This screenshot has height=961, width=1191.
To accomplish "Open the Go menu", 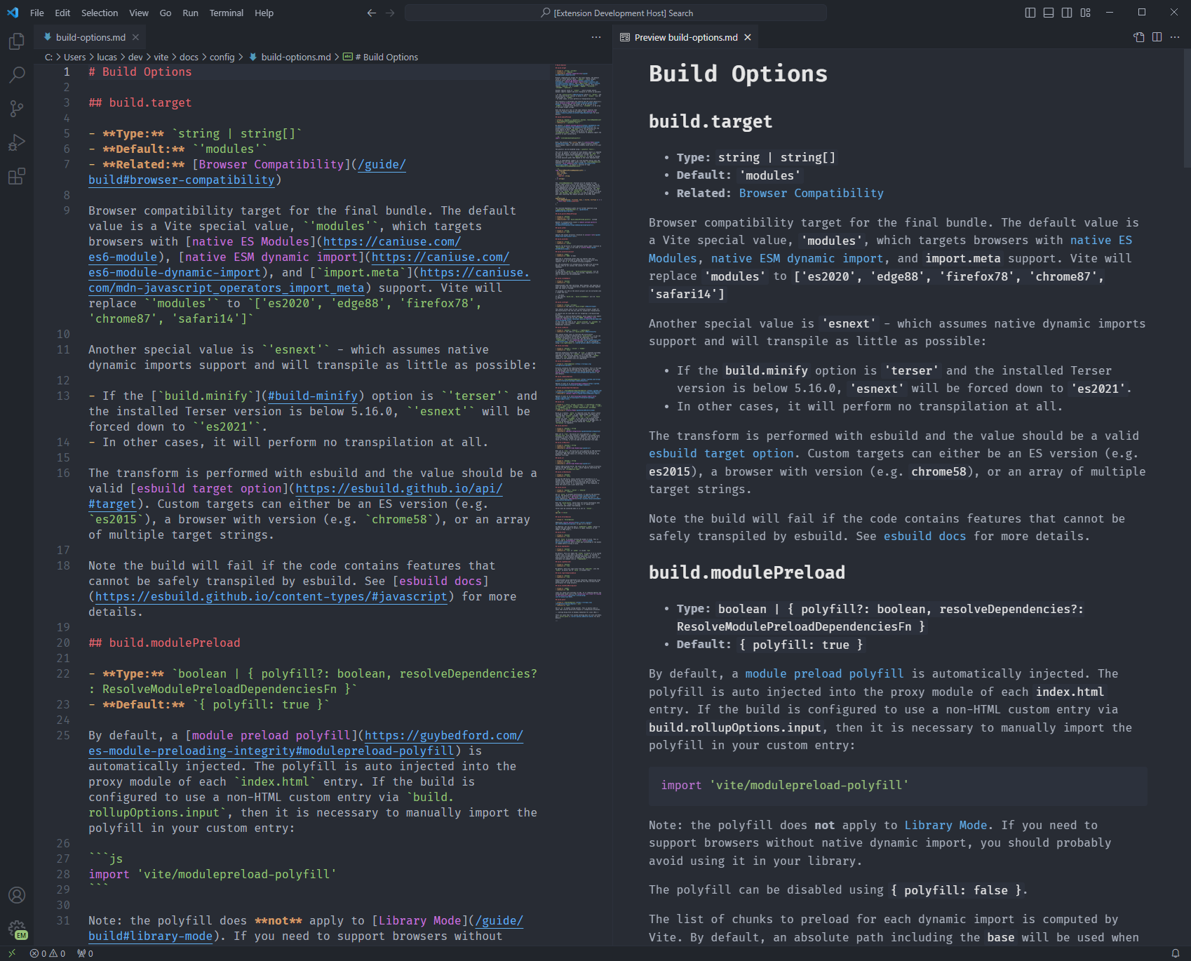I will [x=166, y=13].
